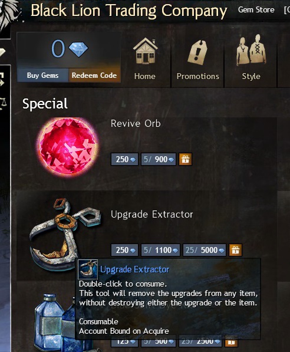290x352 pixels.
Task: Buy five Revive Orbs for 900 gems
Action: [159, 159]
